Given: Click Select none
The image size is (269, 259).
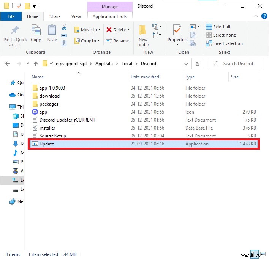Looking at the screenshot, I should pos(221,35).
